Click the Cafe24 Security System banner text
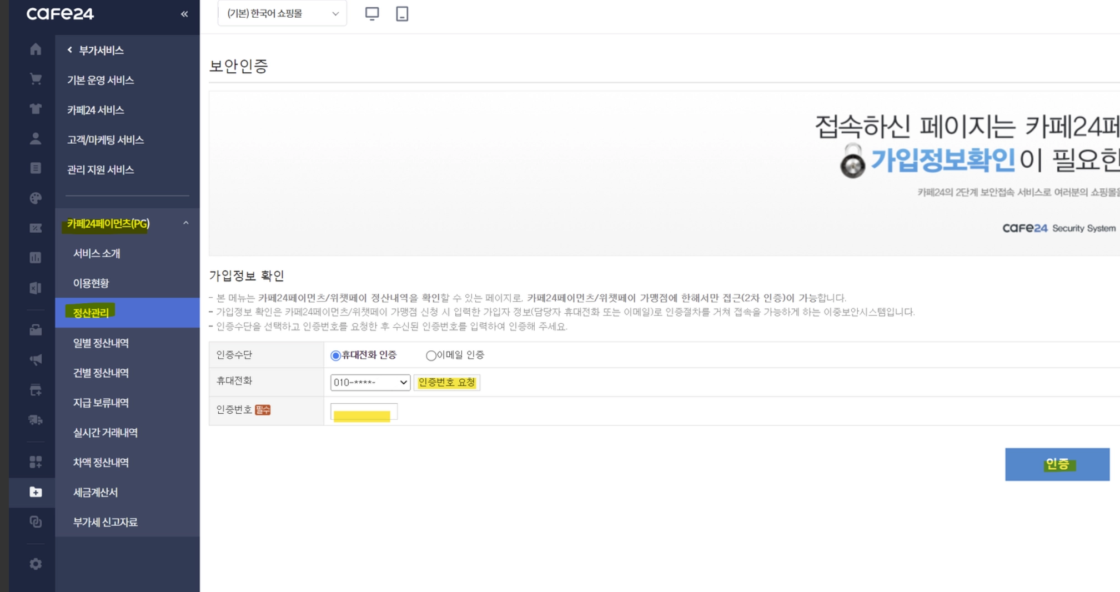1120x592 pixels. [1059, 228]
